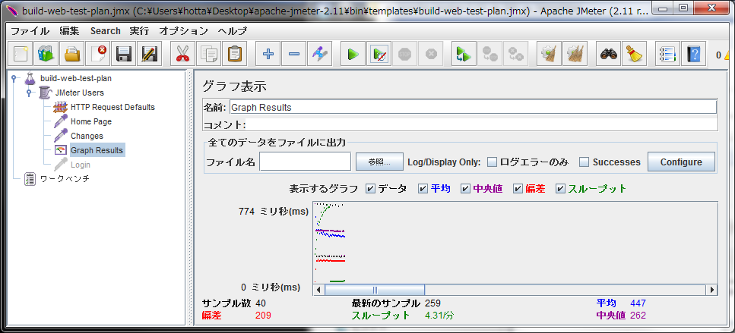Click the Cut scissors icon
Image resolution: width=735 pixels, height=333 pixels.
pyautogui.click(x=182, y=54)
